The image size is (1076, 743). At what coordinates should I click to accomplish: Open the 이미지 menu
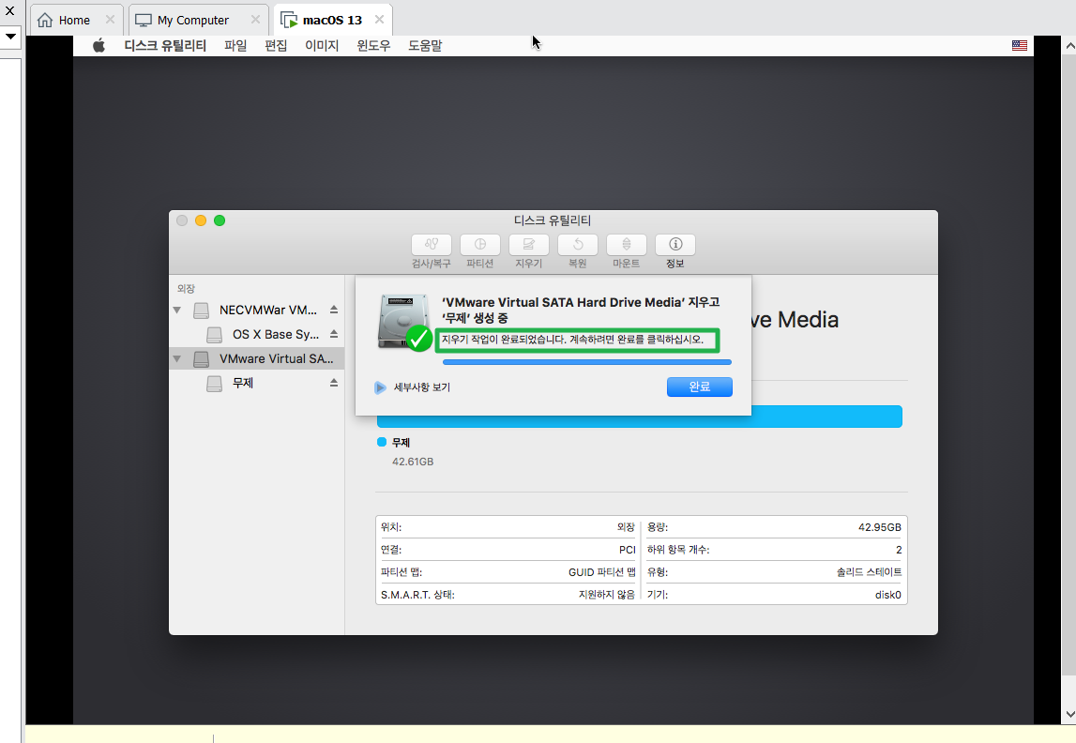[x=322, y=45]
